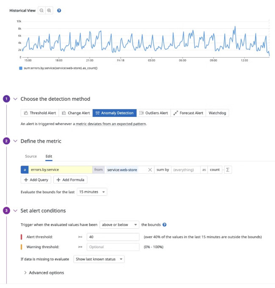Choose the Outliers Alert method
275x288 pixels.
(154, 113)
